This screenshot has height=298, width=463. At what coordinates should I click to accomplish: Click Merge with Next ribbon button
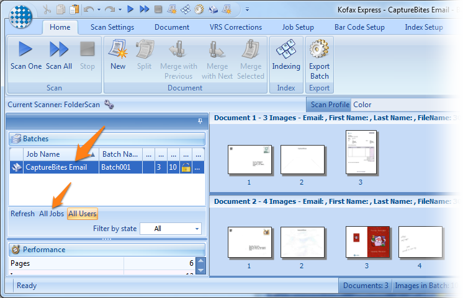click(217, 60)
